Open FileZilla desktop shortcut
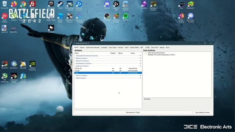Screen dimensions: 235x132 click(x=32, y=5)
